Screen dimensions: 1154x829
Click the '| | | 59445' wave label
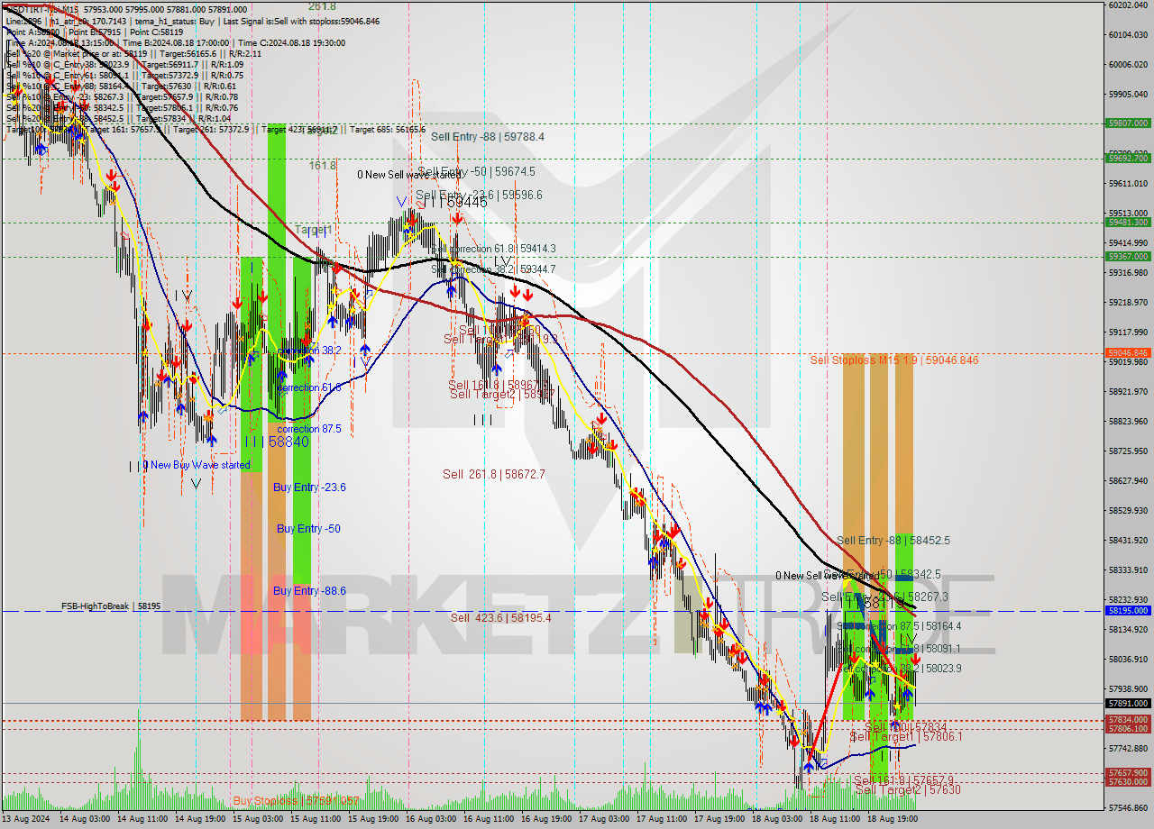[x=456, y=203]
